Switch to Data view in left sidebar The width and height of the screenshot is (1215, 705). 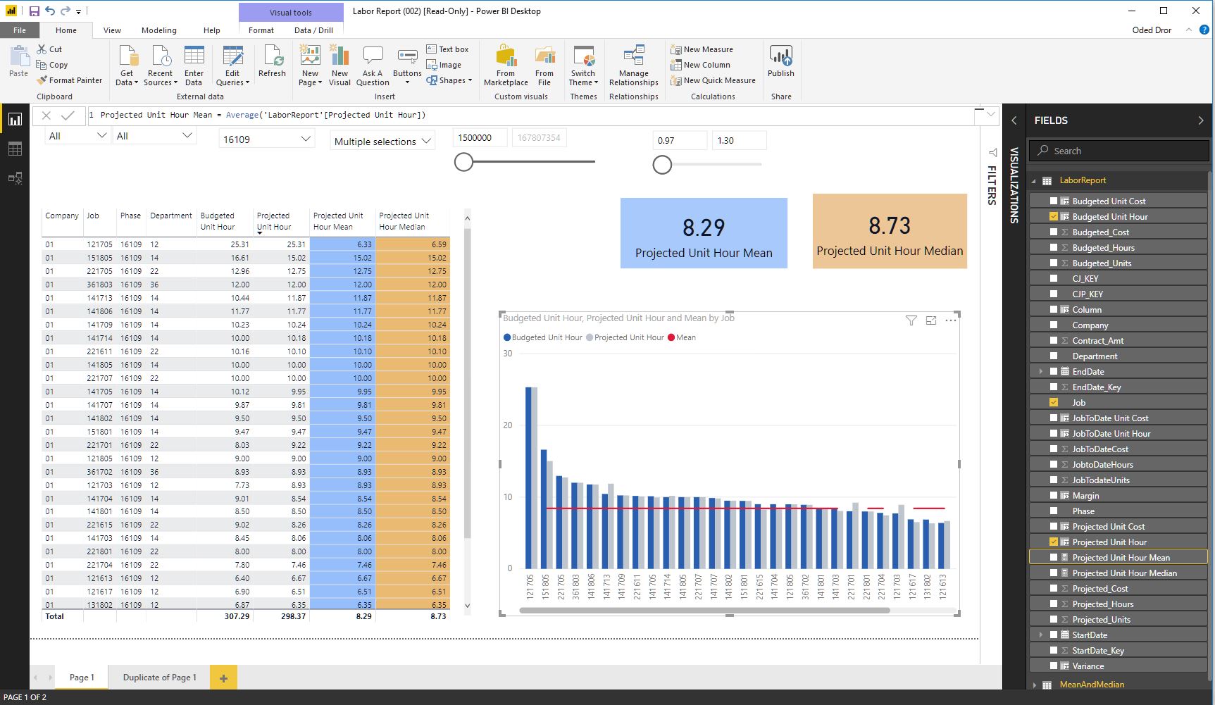pyautogui.click(x=15, y=149)
